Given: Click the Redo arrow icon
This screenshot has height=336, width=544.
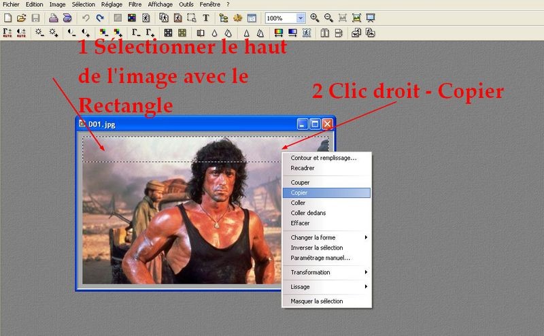Looking at the screenshot, I should click(100, 18).
